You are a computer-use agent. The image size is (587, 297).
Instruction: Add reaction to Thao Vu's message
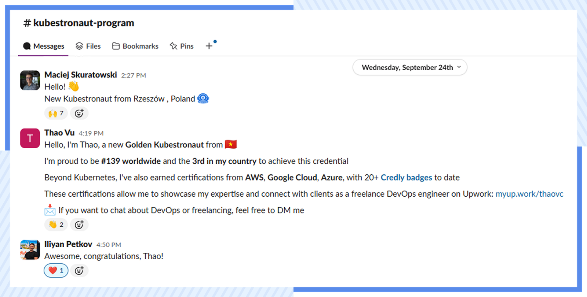pos(79,224)
